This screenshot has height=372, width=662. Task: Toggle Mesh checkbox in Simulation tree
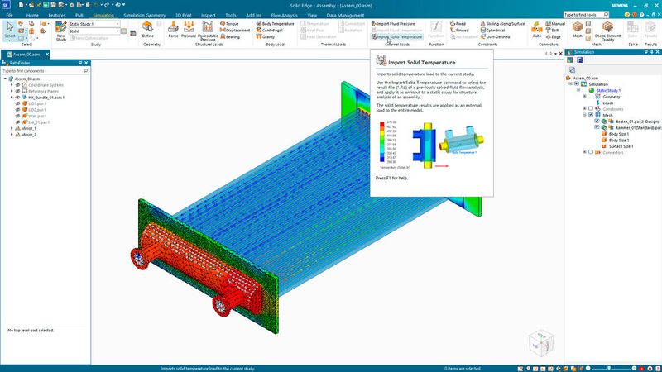tap(591, 115)
